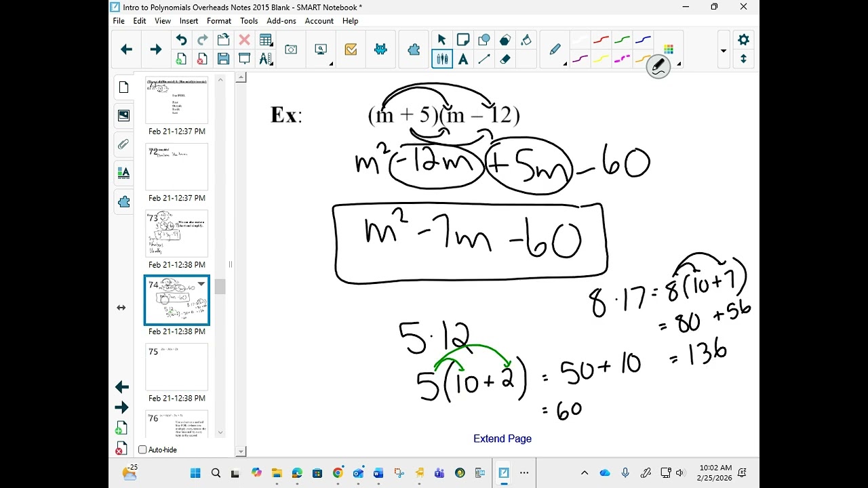Image resolution: width=868 pixels, height=488 pixels.
Task: Pick the Eraser tool
Action: 505,59
